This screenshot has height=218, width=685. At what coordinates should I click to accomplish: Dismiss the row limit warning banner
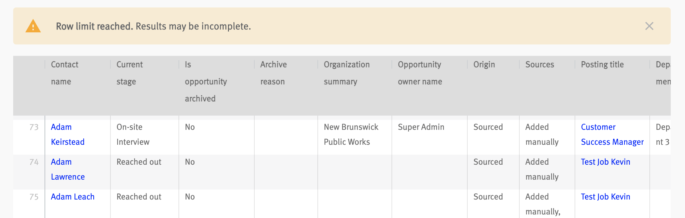649,26
